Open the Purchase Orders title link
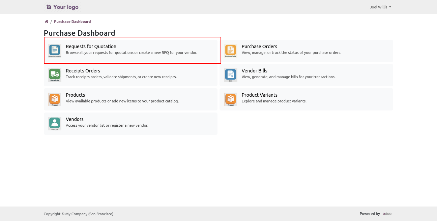The width and height of the screenshot is (437, 221). [259, 46]
